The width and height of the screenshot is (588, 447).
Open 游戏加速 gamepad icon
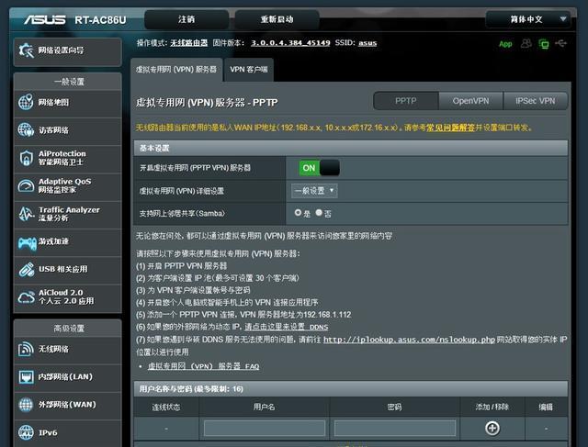[27, 243]
